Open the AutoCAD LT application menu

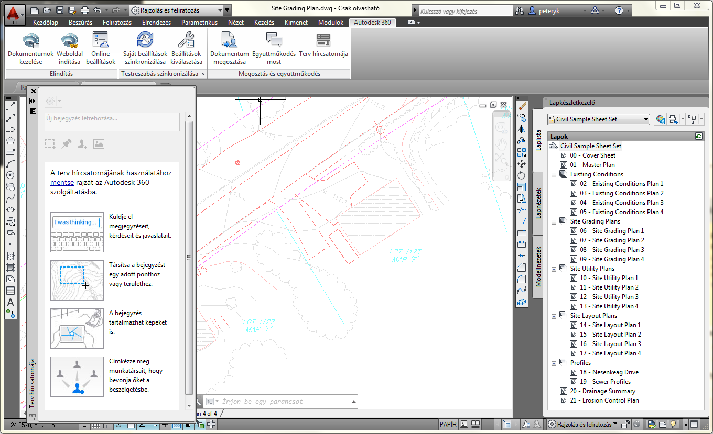tap(15, 14)
